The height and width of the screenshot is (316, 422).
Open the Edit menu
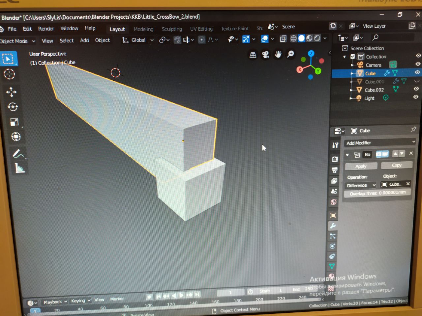coord(27,29)
